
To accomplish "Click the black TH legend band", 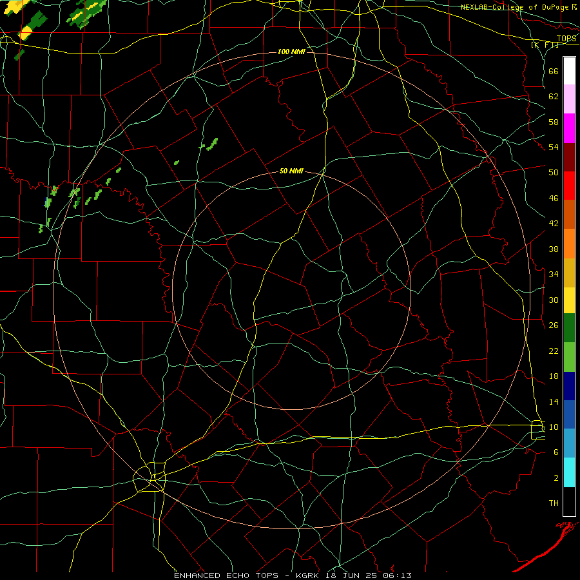I will 569,501.
